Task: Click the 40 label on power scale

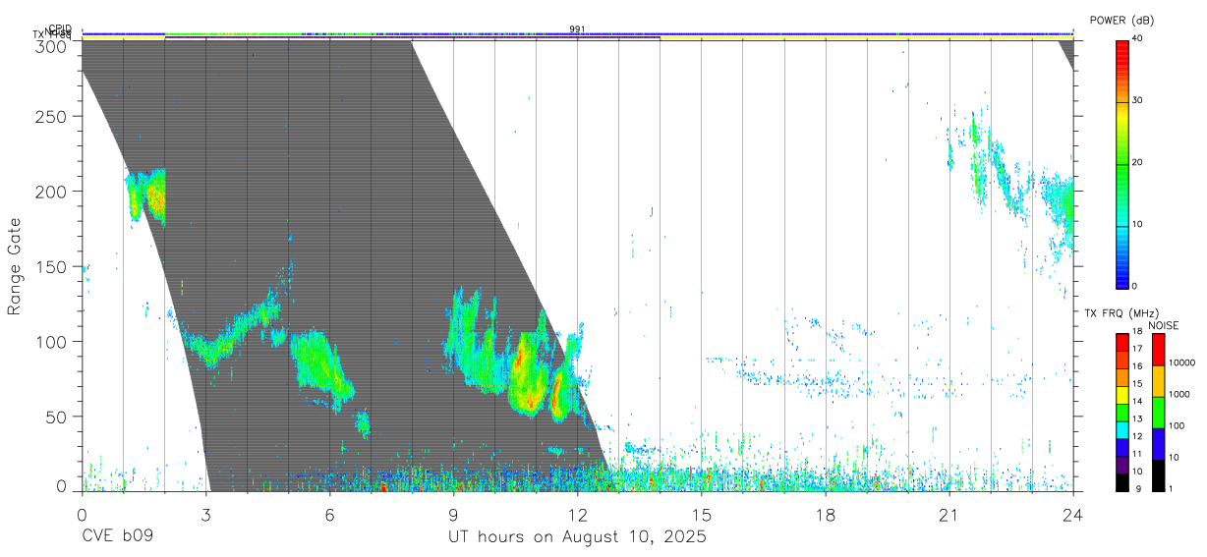Action: pyautogui.click(x=1138, y=38)
